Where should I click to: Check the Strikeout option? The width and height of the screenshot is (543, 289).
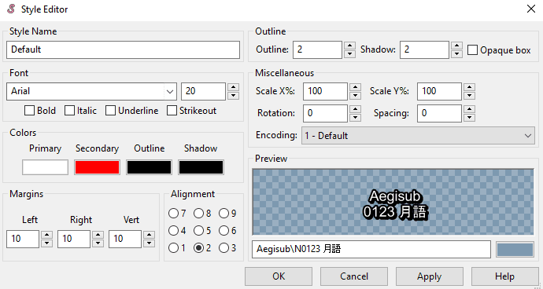point(172,111)
